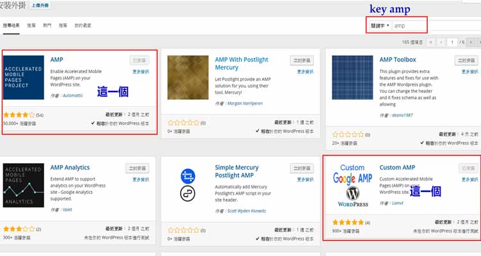
Task: Click the current page number field
Action: click(x=452, y=42)
